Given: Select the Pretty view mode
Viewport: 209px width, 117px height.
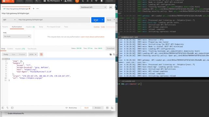Looking at the screenshot, I should tap(6, 54).
